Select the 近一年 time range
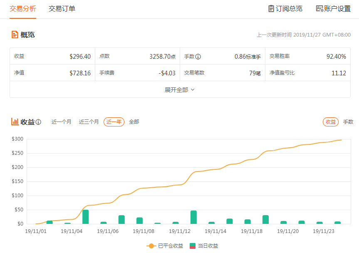The height and width of the screenshot is (253, 359). pyautogui.click(x=114, y=122)
